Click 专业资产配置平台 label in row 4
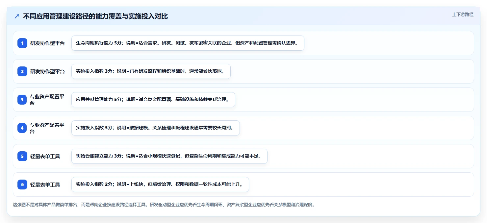Screen dimensions: 487x223 click(48, 128)
